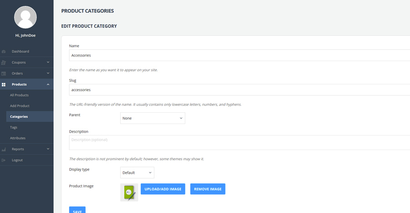Click into the Slug text field
The image size is (410, 213).
pyautogui.click(x=237, y=90)
